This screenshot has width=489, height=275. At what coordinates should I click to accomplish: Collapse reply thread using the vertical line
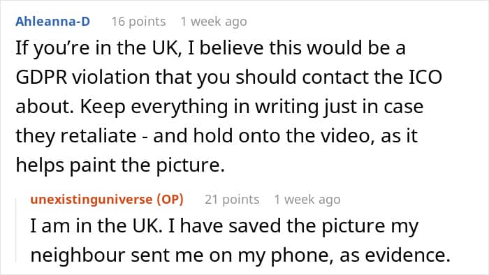point(16,230)
